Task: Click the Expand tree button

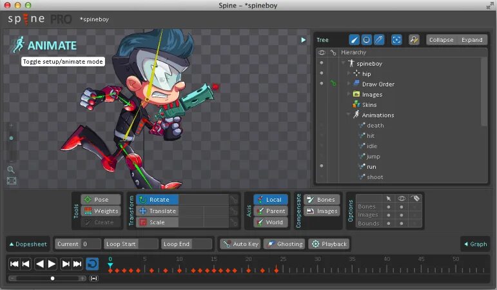Action: click(x=472, y=40)
